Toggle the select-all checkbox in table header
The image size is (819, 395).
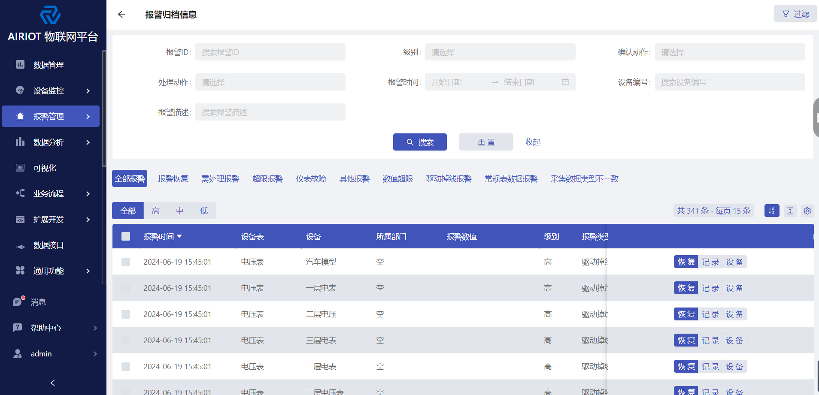(x=126, y=236)
